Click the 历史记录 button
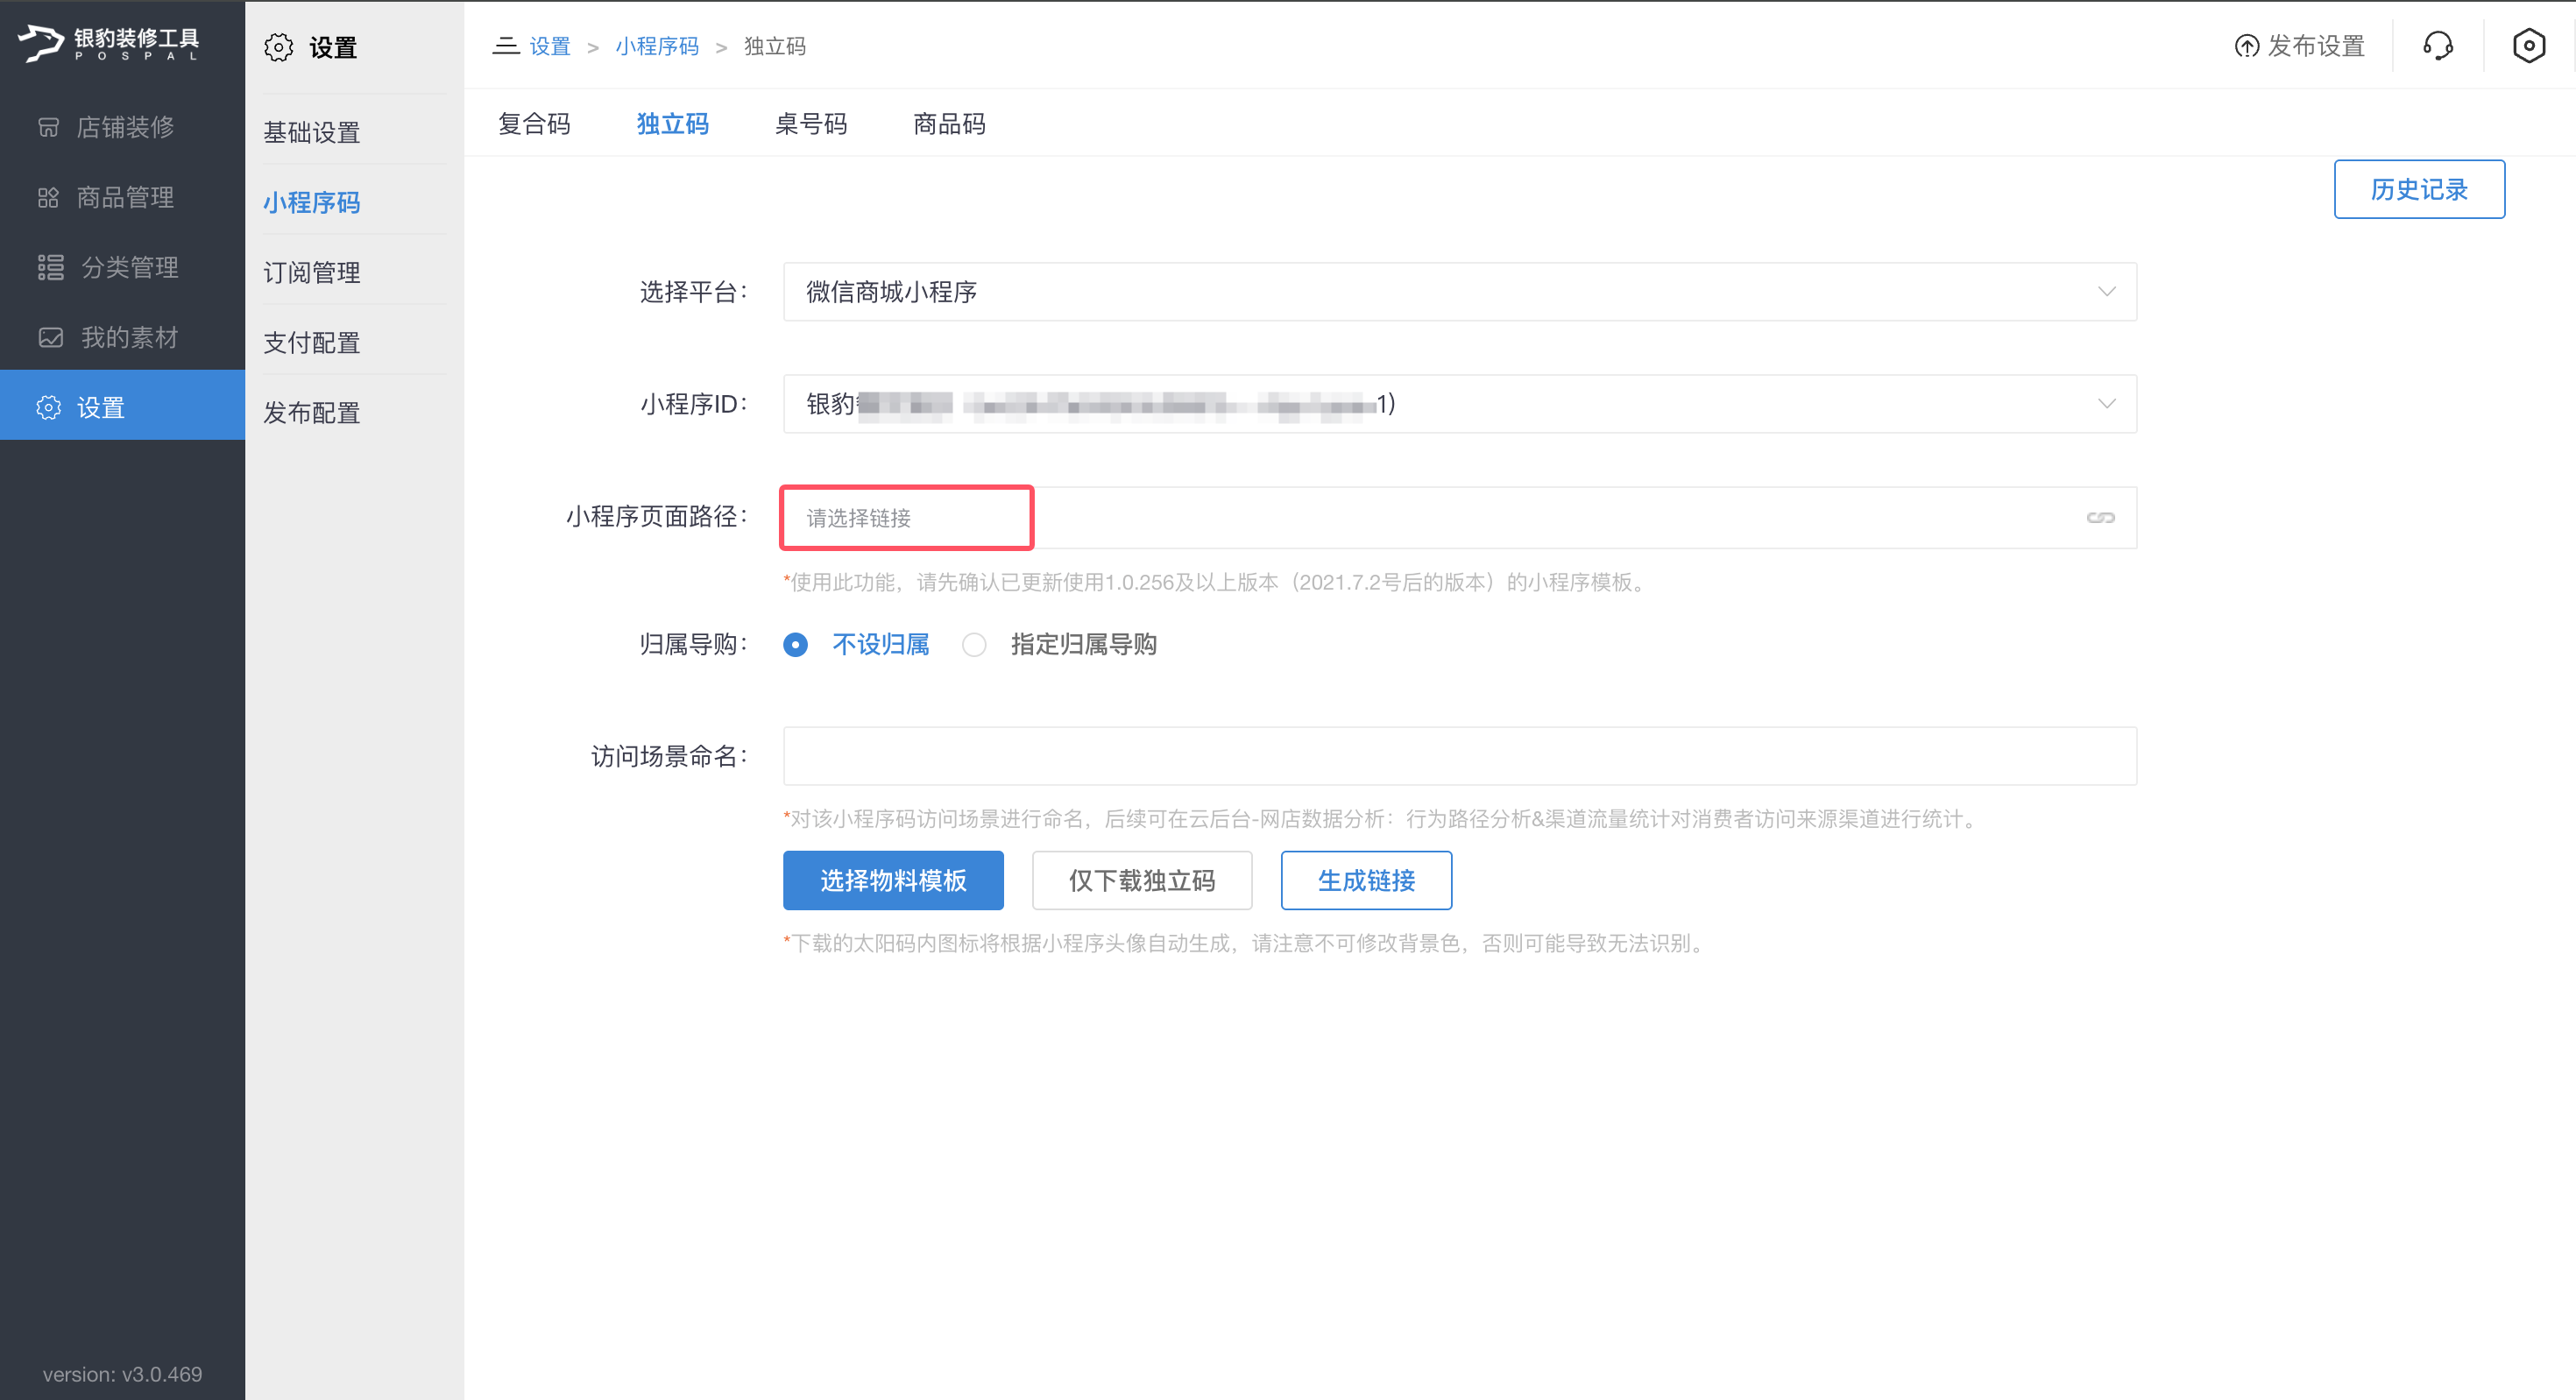Viewport: 2576px width, 1400px height. [2419, 189]
